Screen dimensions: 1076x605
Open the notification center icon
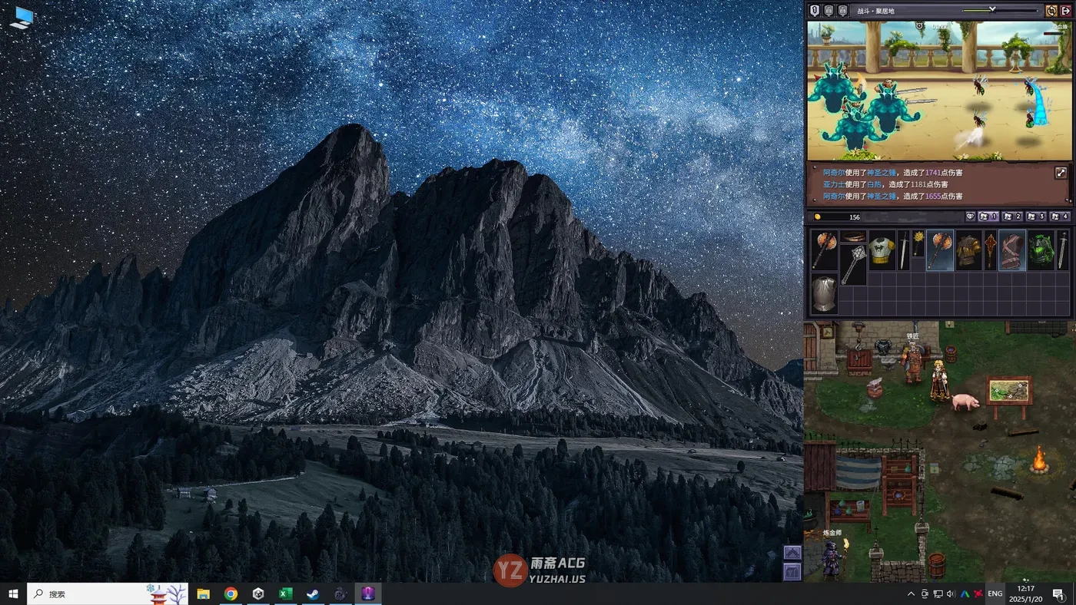click(1058, 593)
